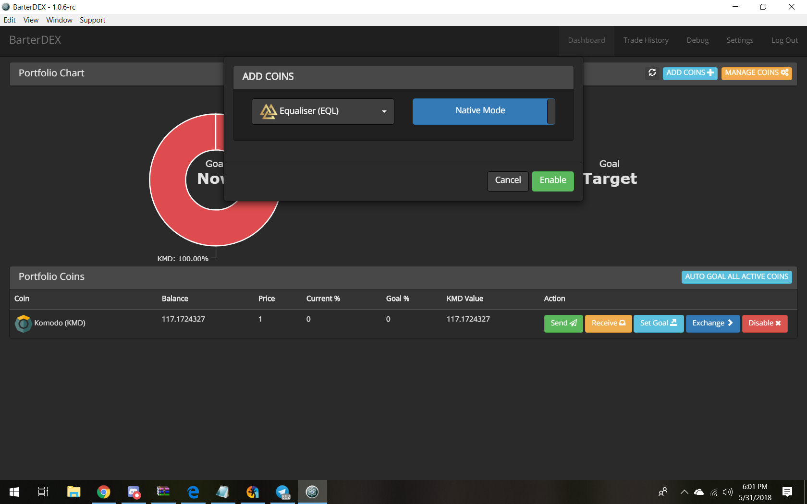The image size is (807, 504).
Task: Click the volume speaker tray icon
Action: pyautogui.click(x=728, y=492)
